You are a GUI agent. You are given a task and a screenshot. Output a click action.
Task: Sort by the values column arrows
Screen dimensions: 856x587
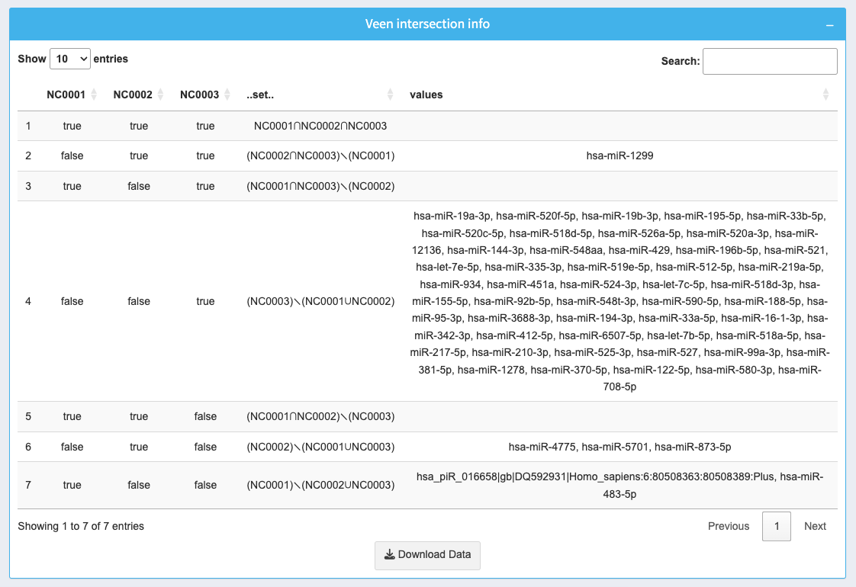825,95
